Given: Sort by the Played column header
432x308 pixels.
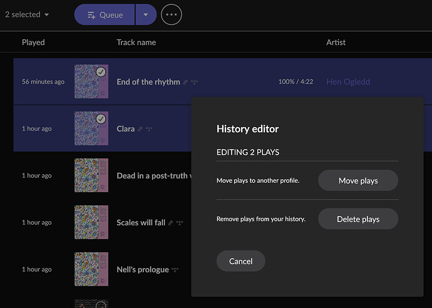Looking at the screenshot, I should point(33,43).
